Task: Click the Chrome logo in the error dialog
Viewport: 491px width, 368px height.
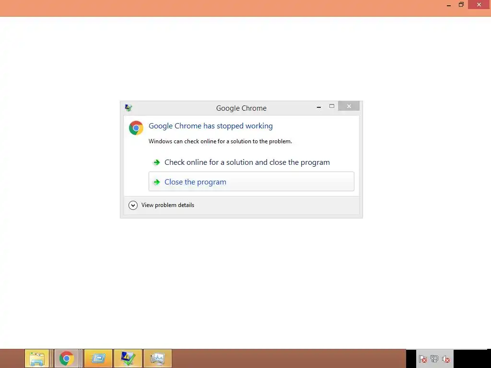Action: pyautogui.click(x=136, y=128)
